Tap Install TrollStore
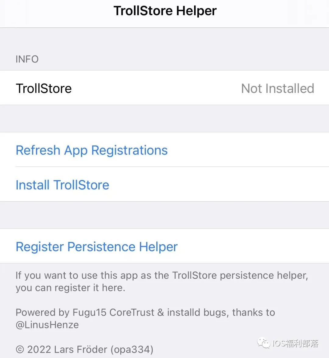This screenshot has height=358, width=329. [164, 184]
